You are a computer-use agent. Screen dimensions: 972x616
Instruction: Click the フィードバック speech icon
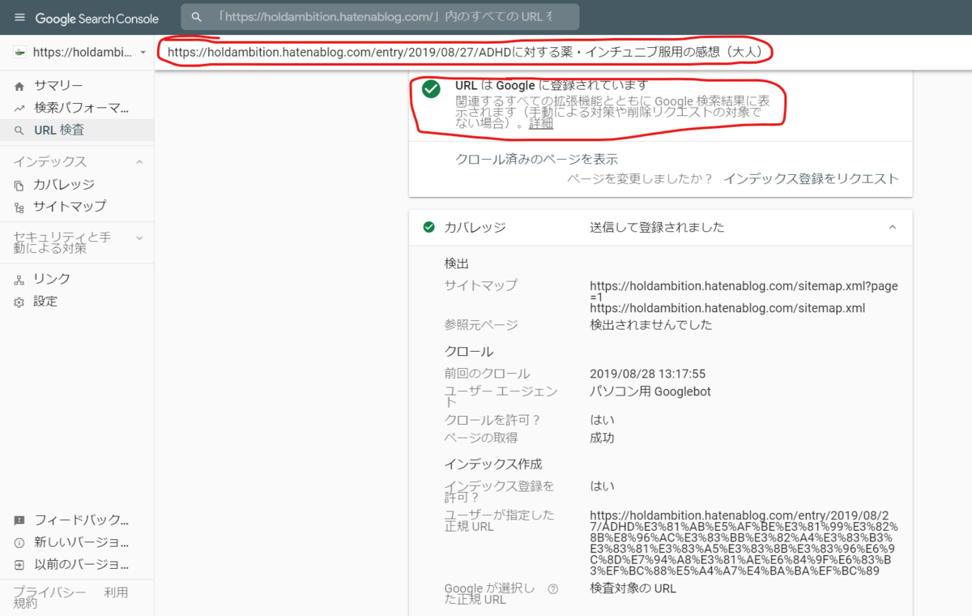pyautogui.click(x=19, y=520)
